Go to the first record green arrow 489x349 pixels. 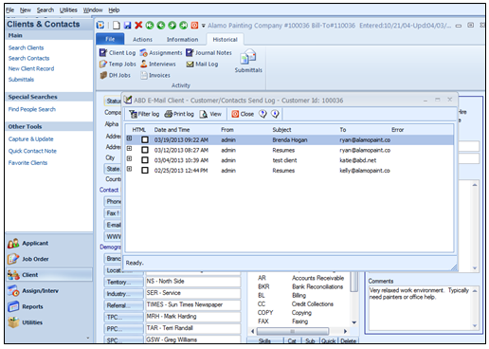click(150, 26)
